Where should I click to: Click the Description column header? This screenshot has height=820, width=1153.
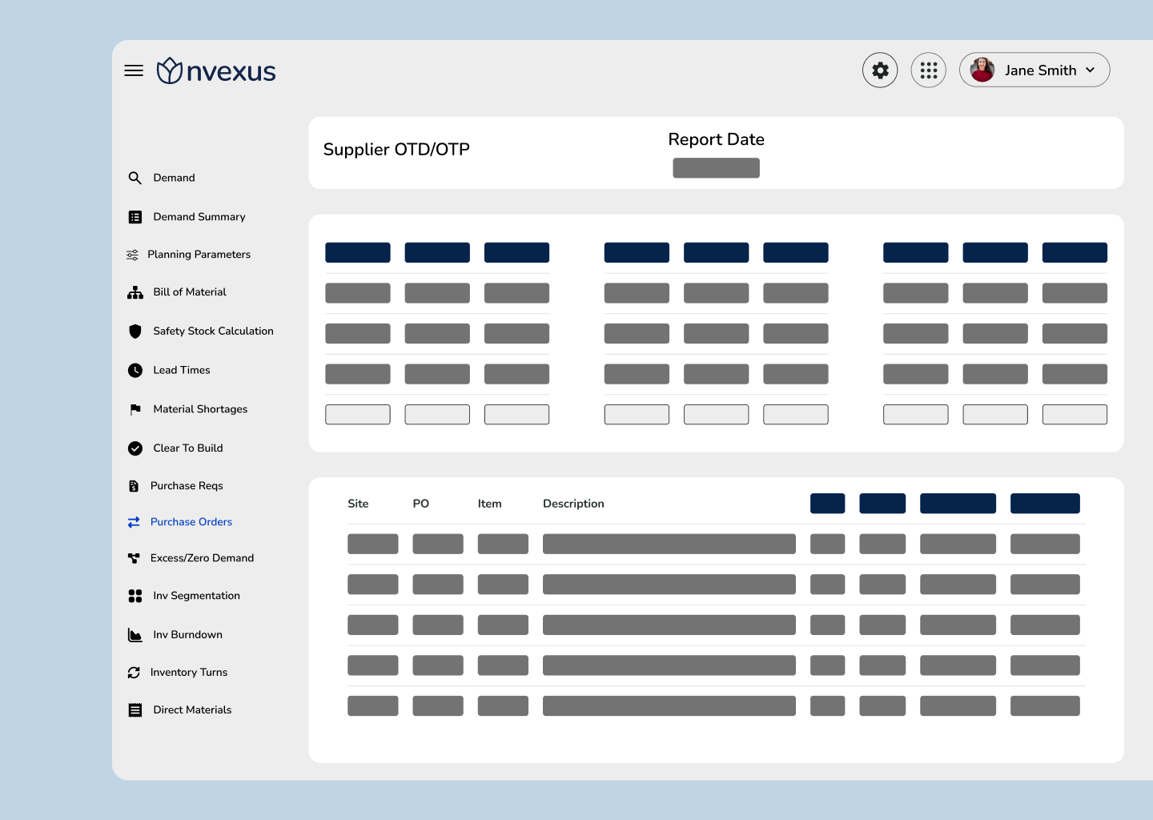point(573,504)
